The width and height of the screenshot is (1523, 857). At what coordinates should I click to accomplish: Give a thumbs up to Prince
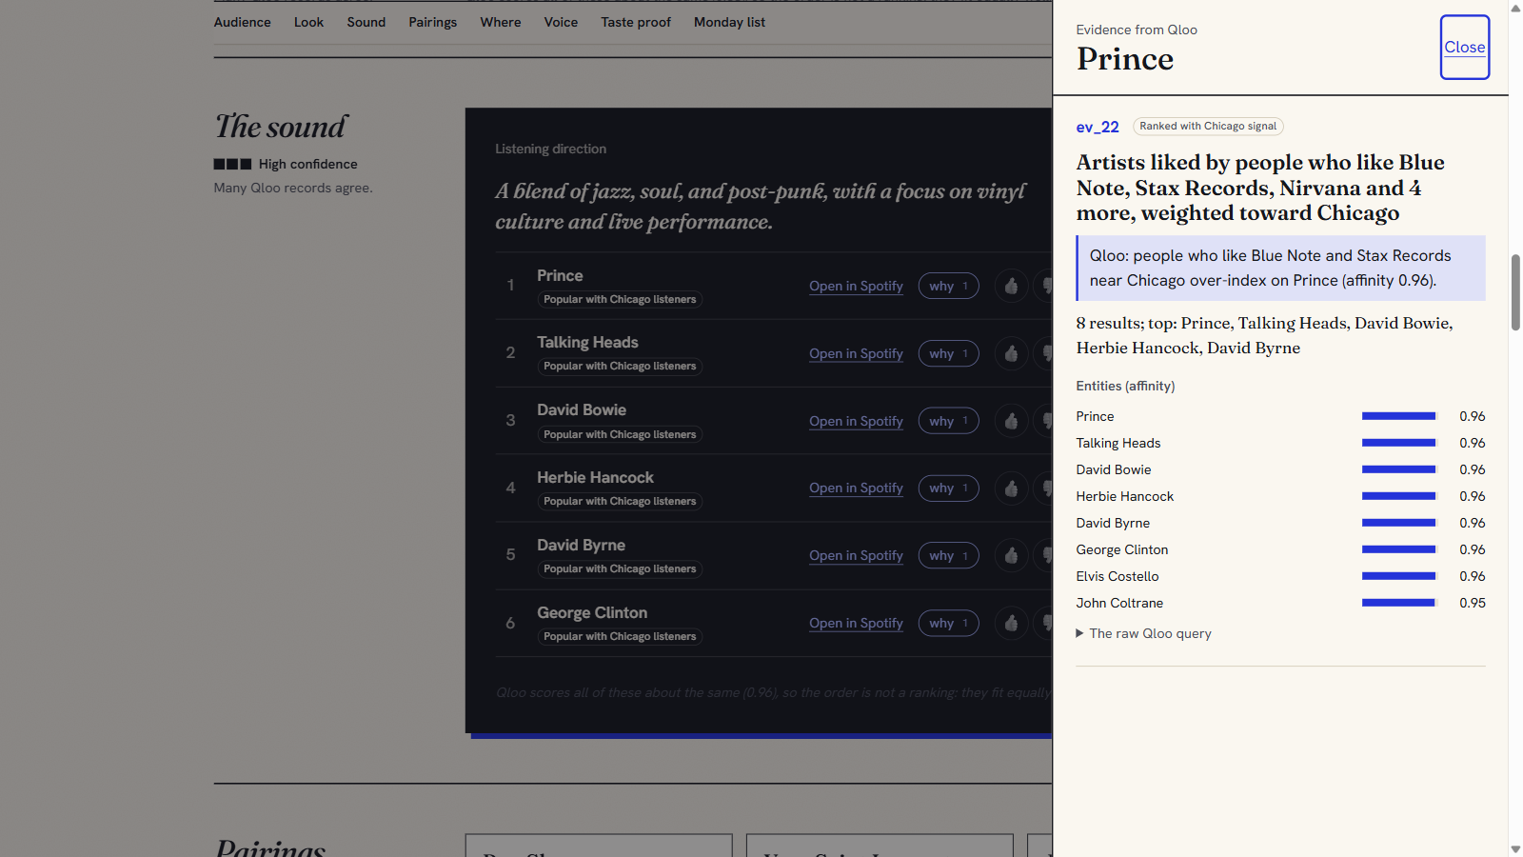(1011, 286)
